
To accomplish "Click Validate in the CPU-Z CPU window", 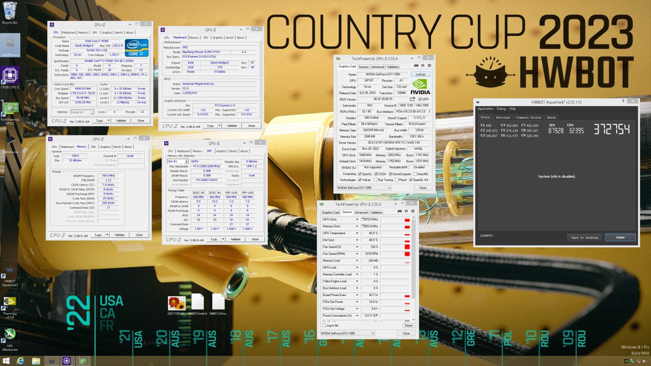I will 121,121.
